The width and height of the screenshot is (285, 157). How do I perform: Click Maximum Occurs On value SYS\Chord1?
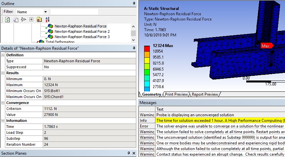click(89, 97)
